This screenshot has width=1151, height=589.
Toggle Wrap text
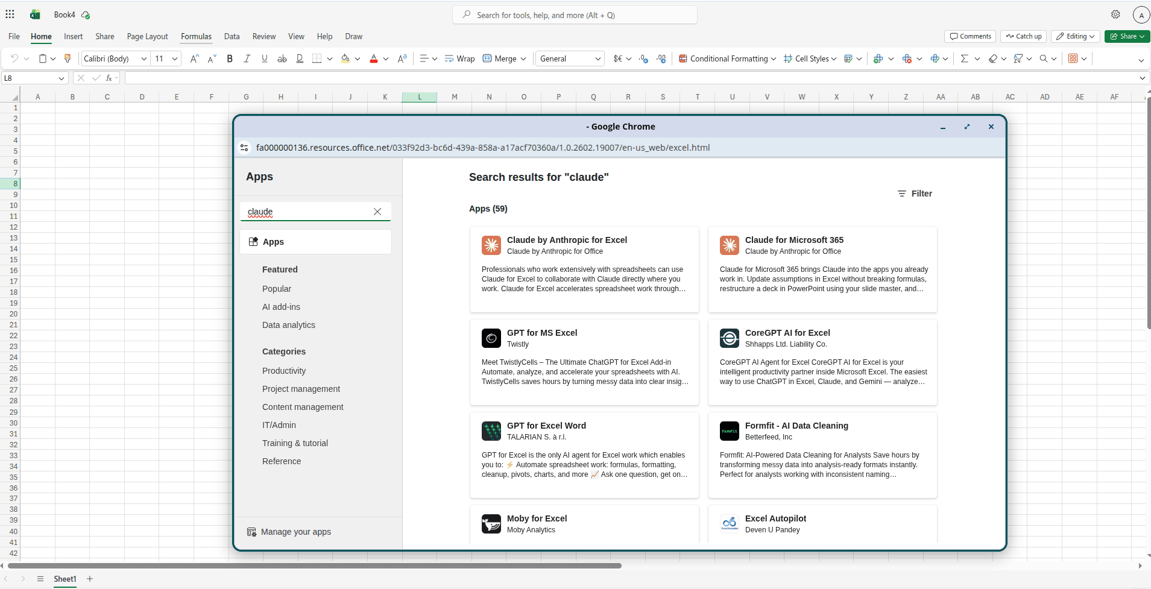[459, 58]
